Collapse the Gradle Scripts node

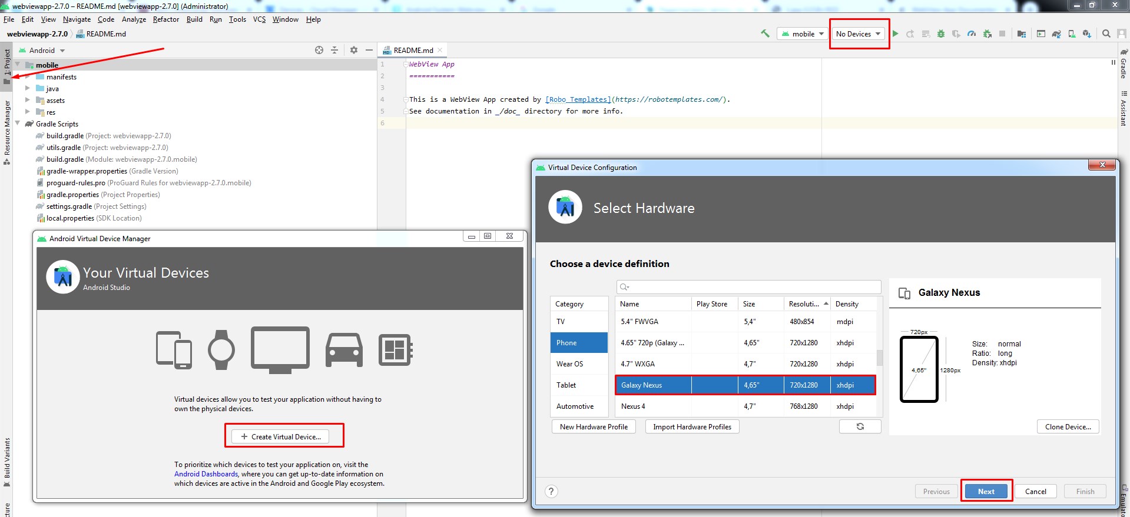click(18, 124)
